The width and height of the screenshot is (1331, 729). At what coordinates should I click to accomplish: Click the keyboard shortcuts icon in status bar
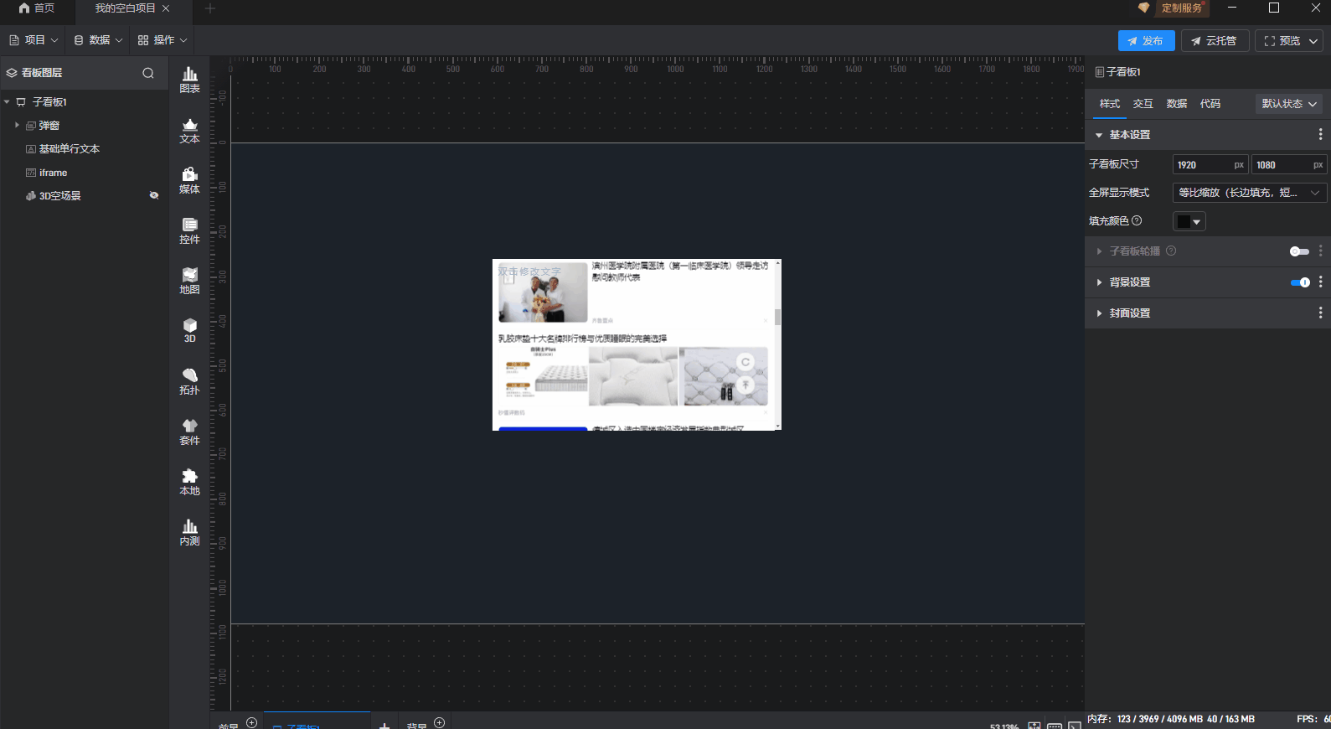point(1055,726)
